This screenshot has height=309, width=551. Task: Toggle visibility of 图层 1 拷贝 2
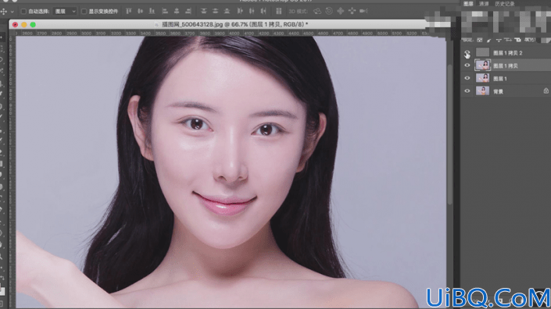click(467, 53)
